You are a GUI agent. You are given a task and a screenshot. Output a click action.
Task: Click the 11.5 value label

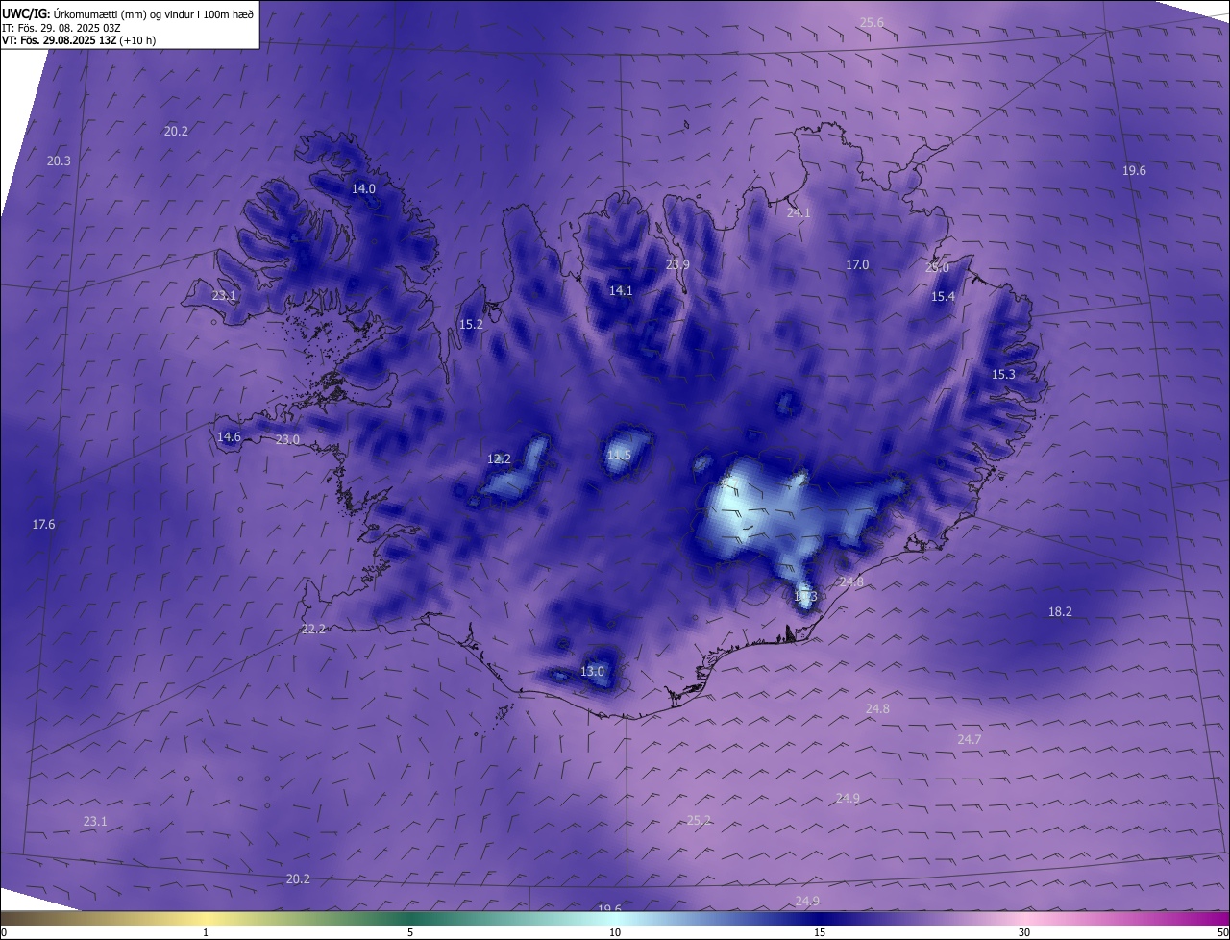click(619, 455)
